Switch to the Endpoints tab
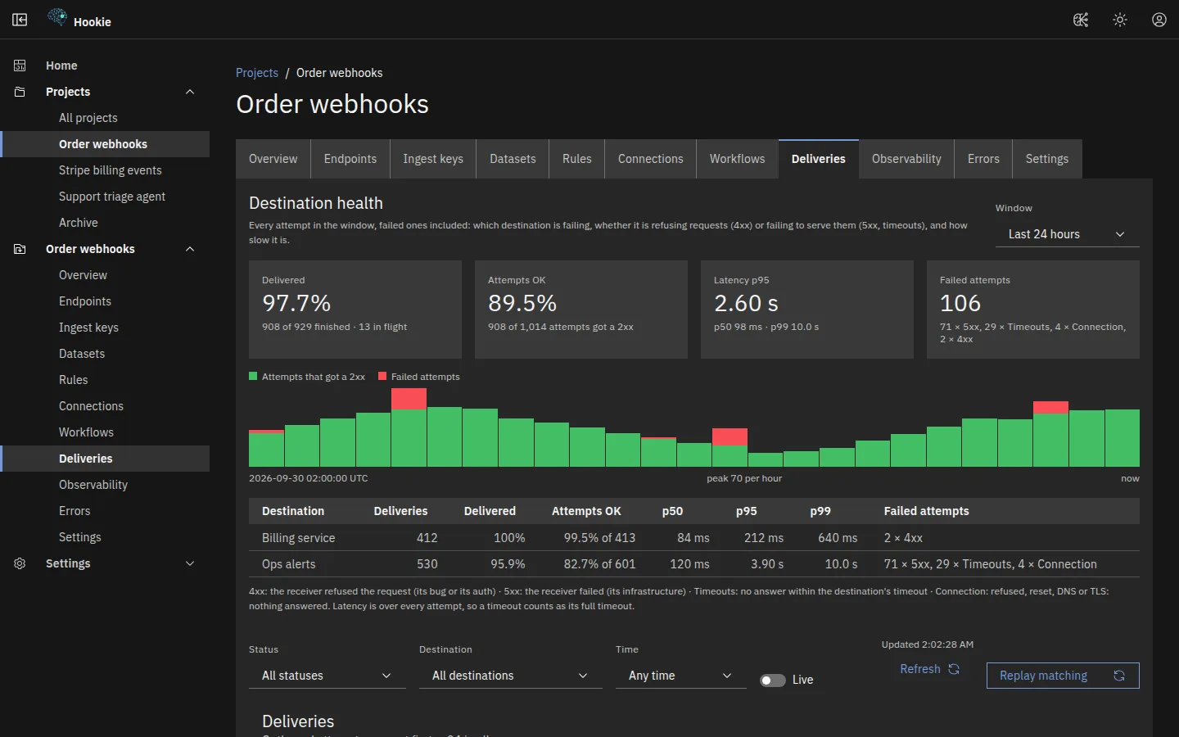Screen dimensions: 1179x737 pyautogui.click(x=350, y=159)
